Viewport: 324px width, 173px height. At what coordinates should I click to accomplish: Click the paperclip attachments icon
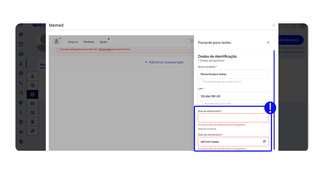click(32, 122)
